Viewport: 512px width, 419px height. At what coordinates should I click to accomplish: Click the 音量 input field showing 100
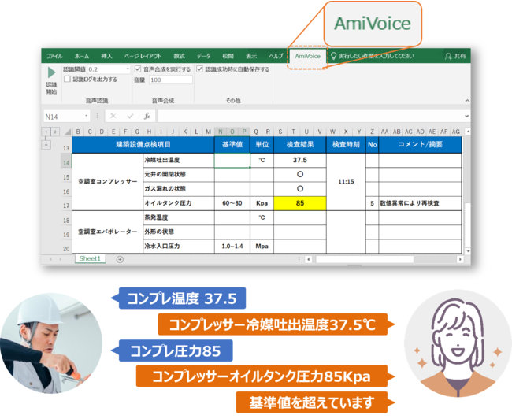pos(170,80)
